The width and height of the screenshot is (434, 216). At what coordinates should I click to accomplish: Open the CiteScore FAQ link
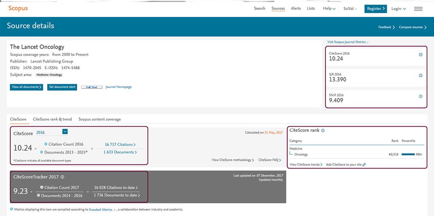(269, 160)
